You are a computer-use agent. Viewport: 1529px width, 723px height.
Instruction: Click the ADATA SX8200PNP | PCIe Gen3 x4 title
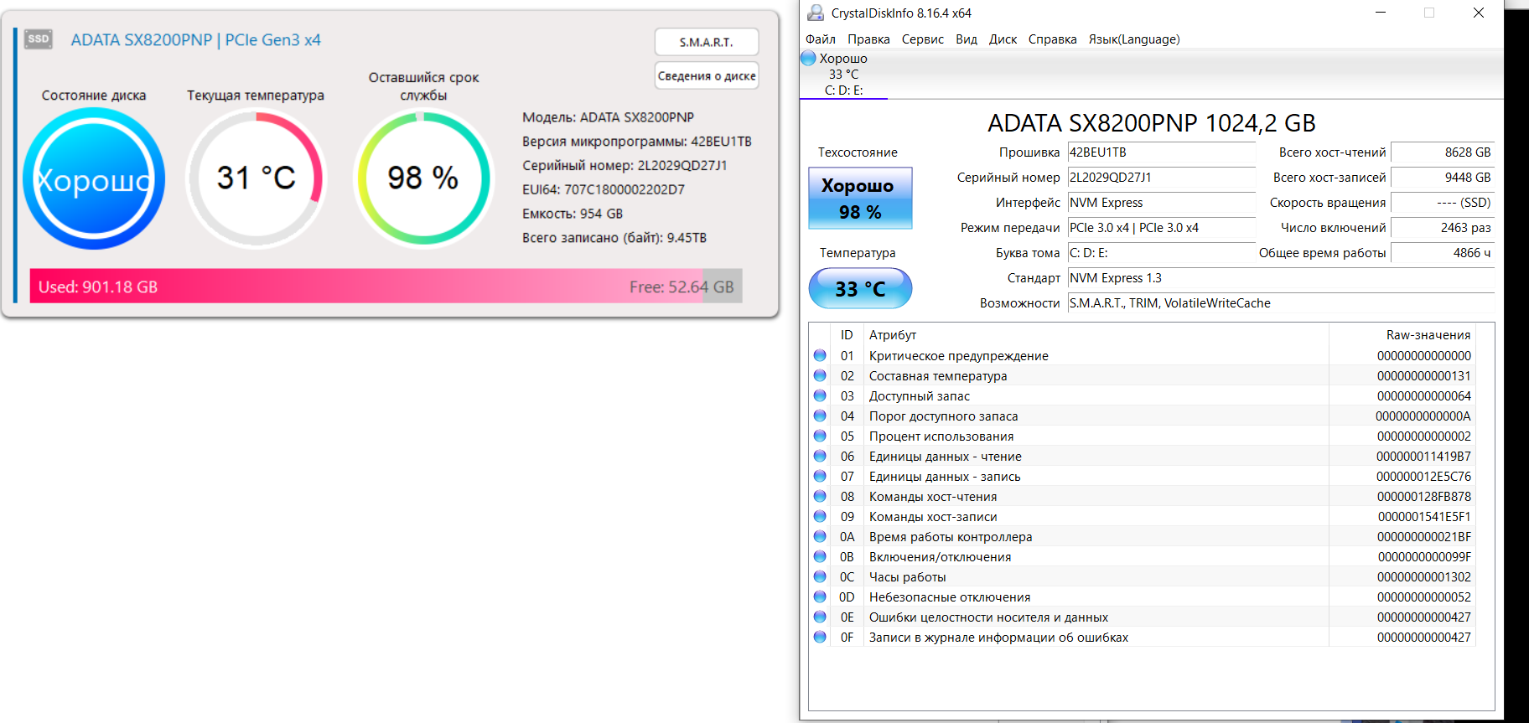(195, 40)
